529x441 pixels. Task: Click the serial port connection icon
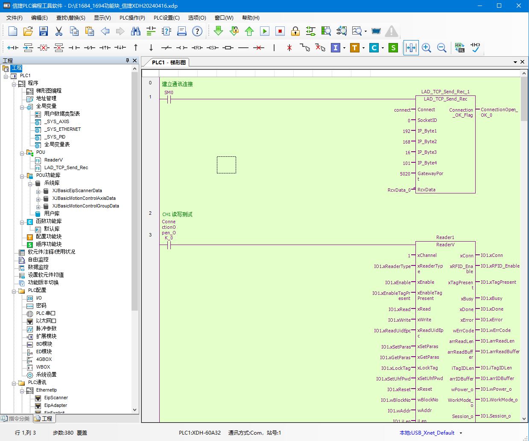376,31
